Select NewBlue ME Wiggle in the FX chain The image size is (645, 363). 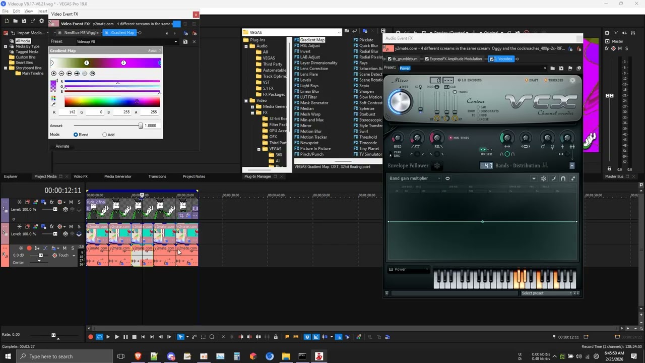(x=78, y=33)
